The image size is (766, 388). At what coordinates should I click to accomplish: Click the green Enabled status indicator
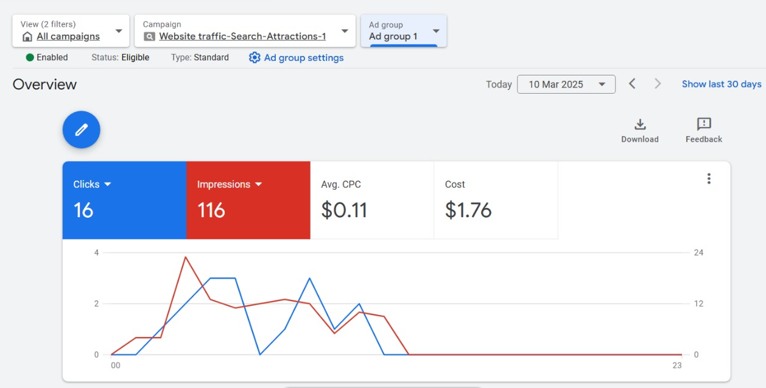30,58
